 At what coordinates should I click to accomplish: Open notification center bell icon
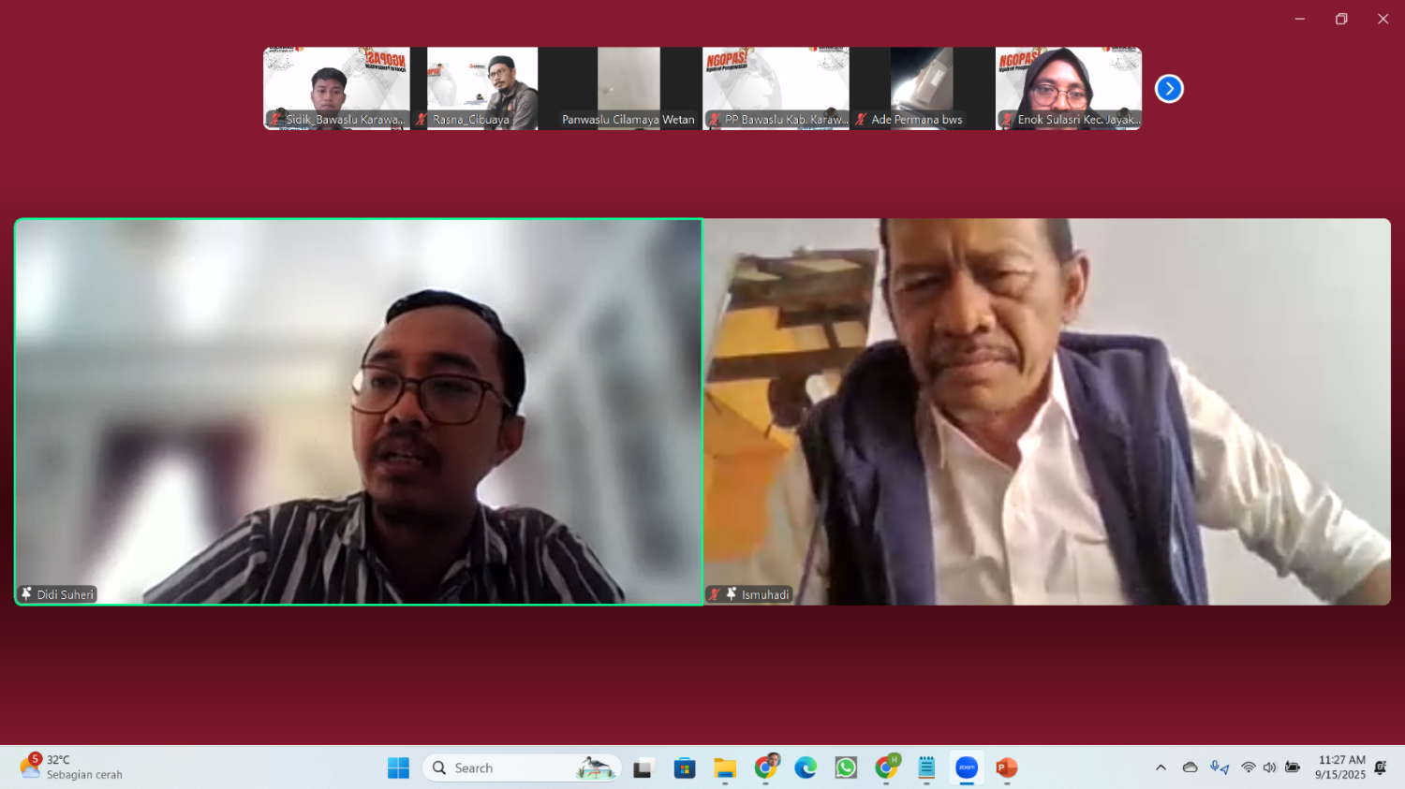[x=1381, y=767]
